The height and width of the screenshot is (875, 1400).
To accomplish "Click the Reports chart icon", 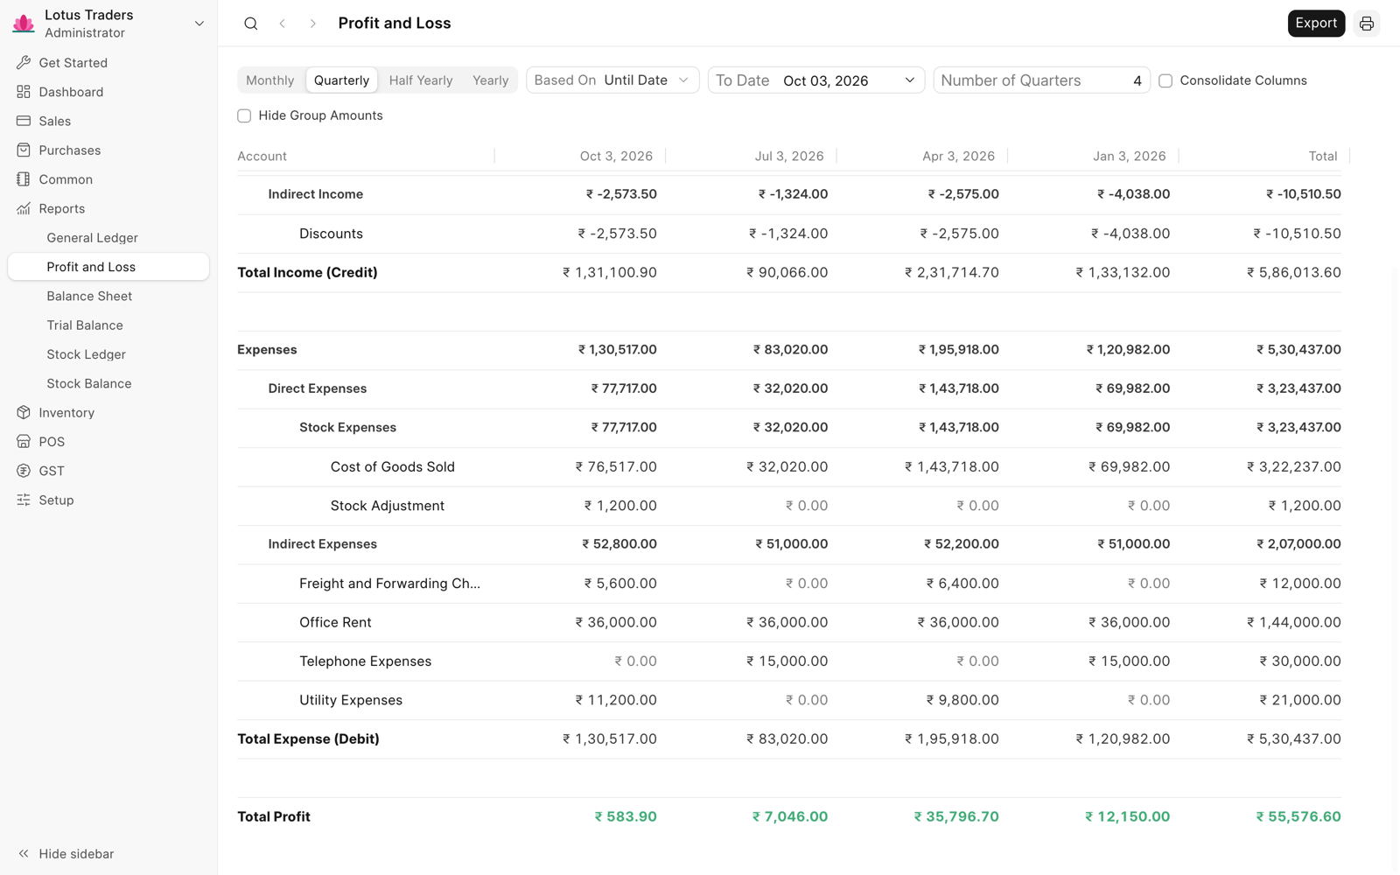I will coord(24,208).
